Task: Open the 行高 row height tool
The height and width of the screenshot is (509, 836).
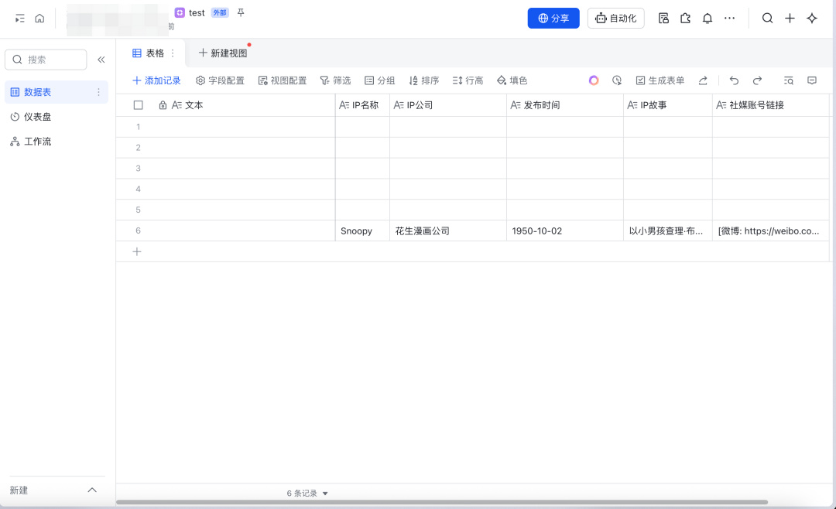Action: point(468,80)
